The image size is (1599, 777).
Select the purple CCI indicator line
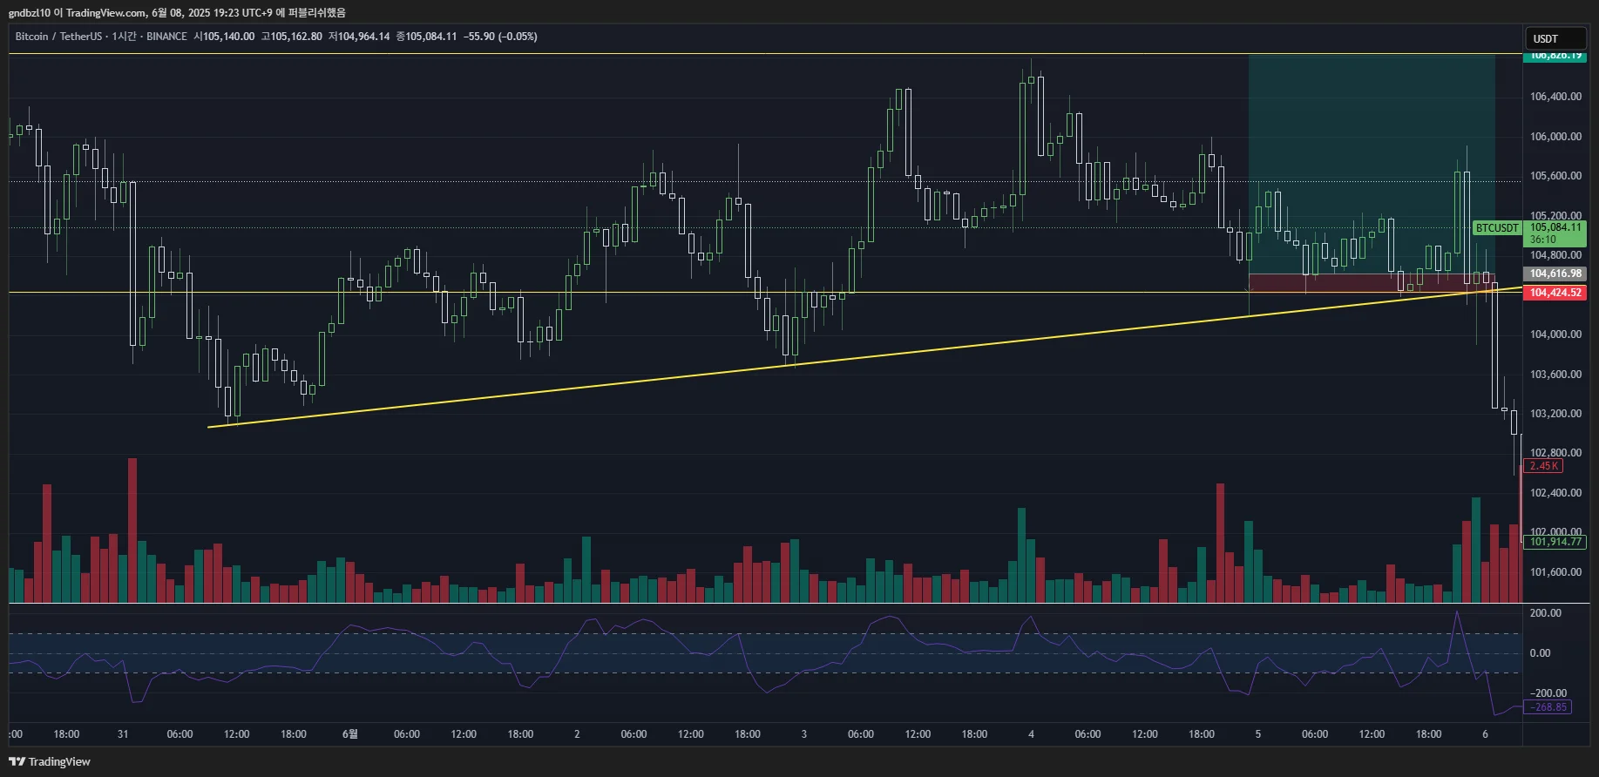click(x=765, y=662)
